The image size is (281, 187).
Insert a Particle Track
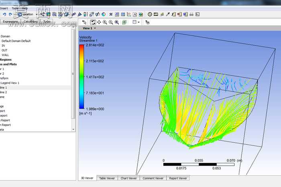(60, 14)
